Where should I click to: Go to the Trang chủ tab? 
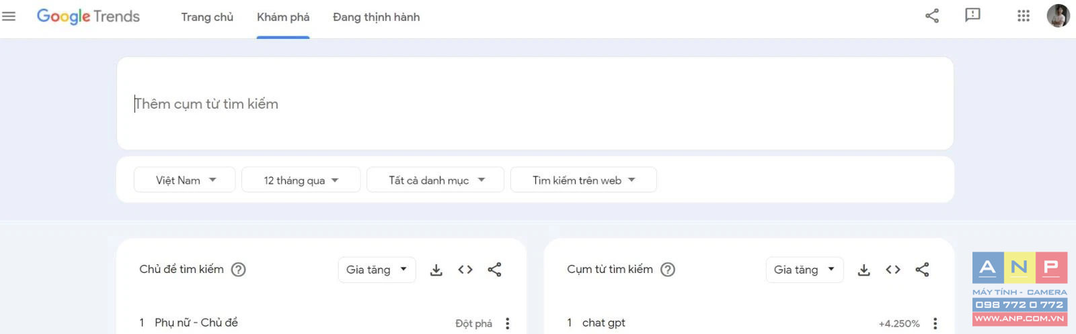click(207, 17)
